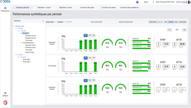Select blue TRS toggle in Découpeur biscuits row
Viewport: 191px width, 108px height.
86,35
